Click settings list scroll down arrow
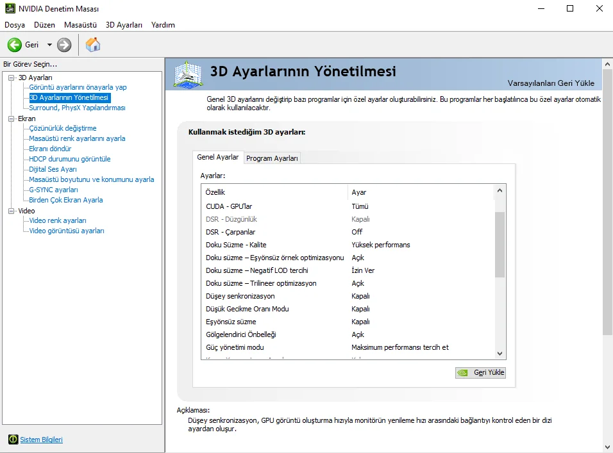Image resolution: width=613 pixels, height=453 pixels. (500, 354)
